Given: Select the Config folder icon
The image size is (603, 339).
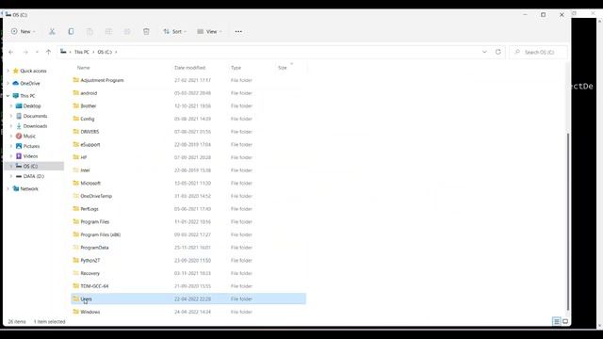Looking at the screenshot, I should [x=75, y=119].
